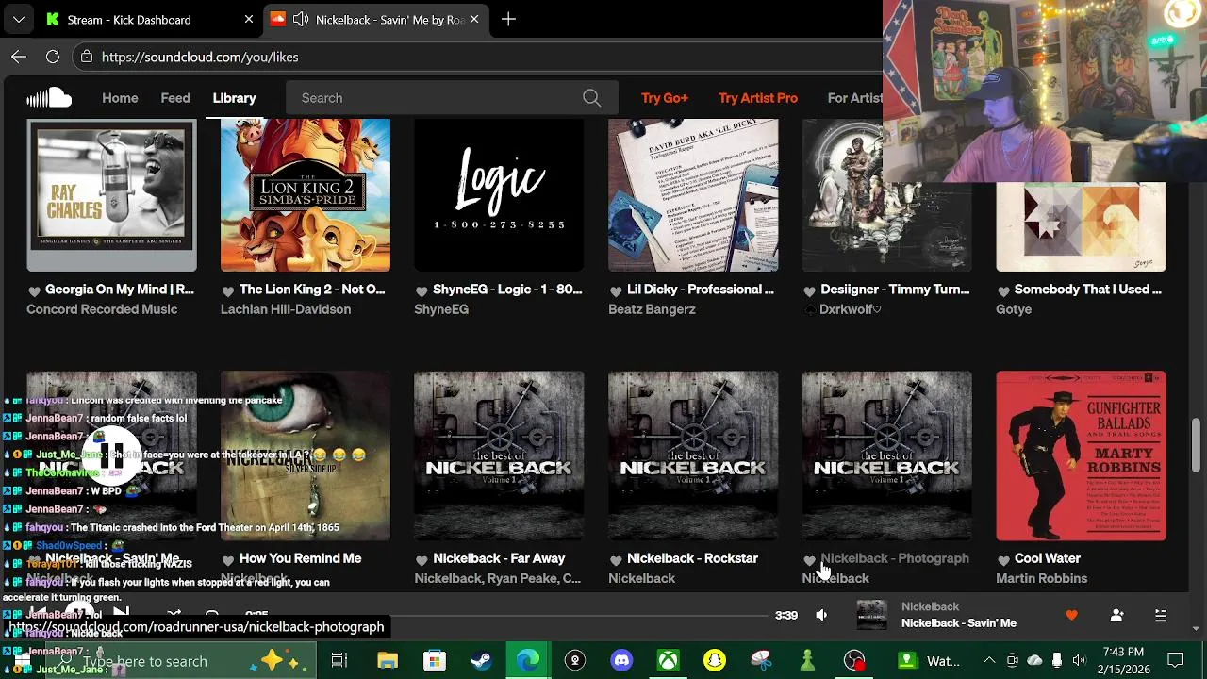
Task: Mute the tab via speaker icon
Action: 301,19
